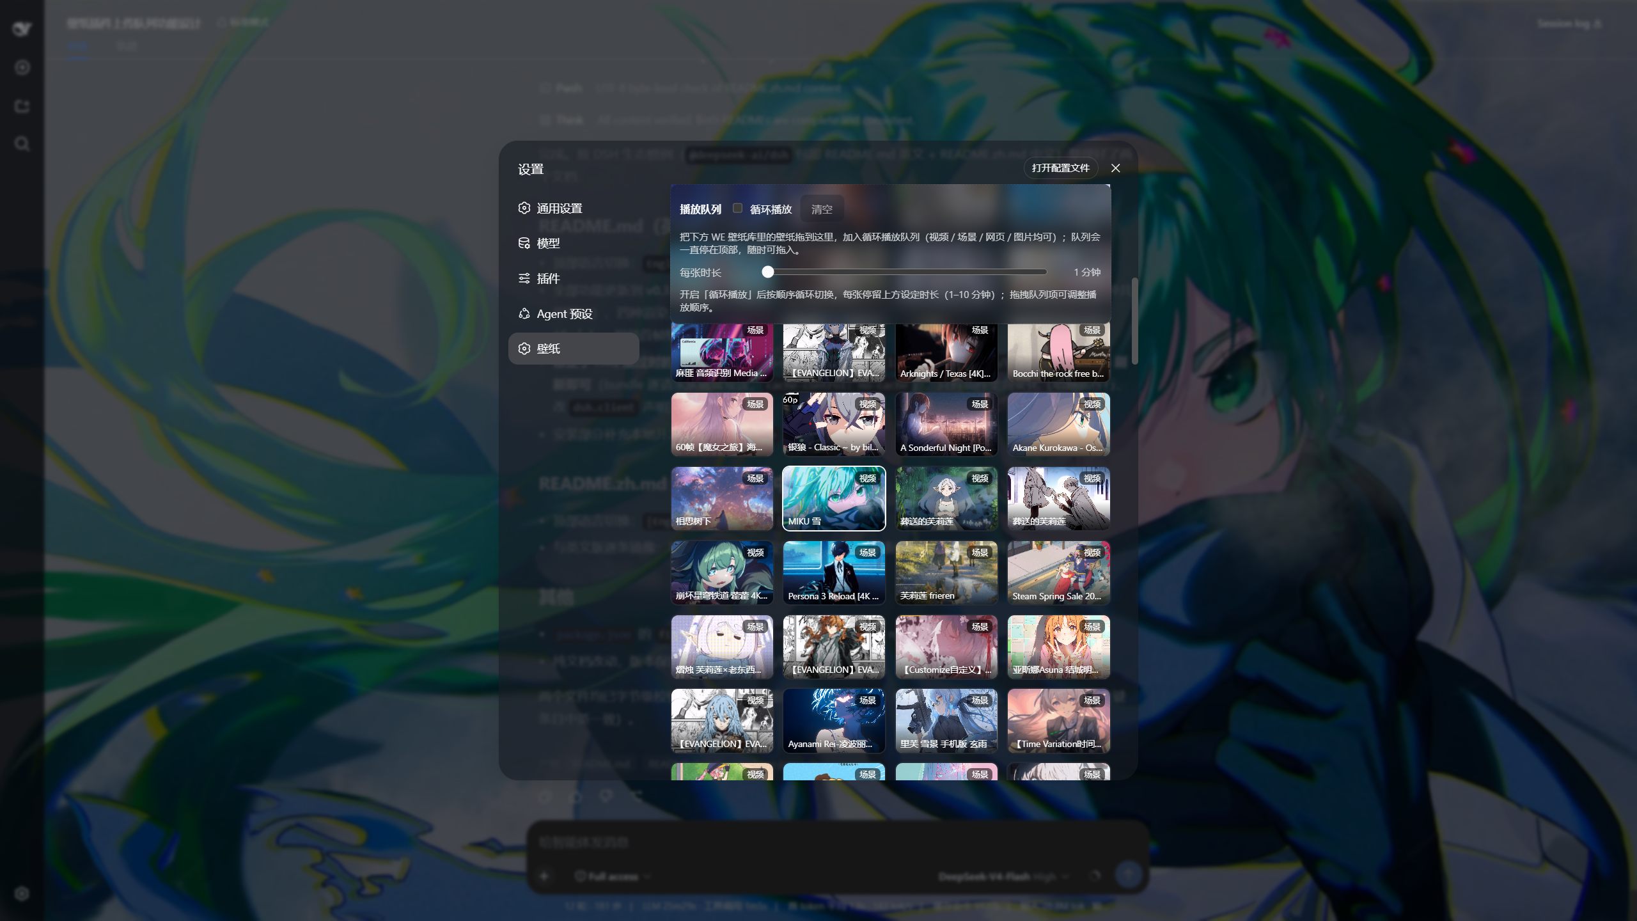Select the 壁纸 settings section
Screen dimensions: 1637x921
[574, 349]
